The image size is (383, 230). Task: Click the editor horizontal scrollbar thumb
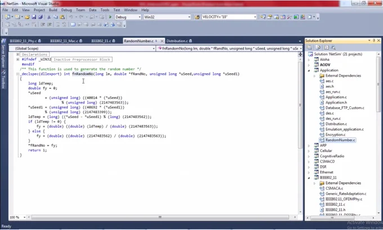click(160, 217)
